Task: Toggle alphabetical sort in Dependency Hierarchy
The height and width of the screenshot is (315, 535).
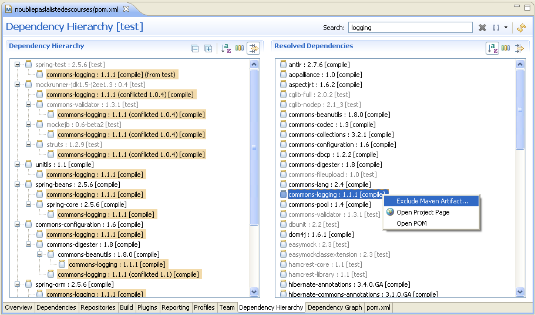Action: pos(226,49)
